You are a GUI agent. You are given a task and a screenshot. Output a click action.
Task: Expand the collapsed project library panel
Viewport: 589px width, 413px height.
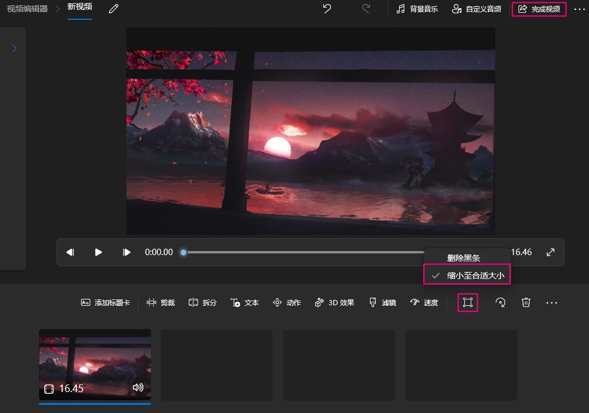pos(15,48)
